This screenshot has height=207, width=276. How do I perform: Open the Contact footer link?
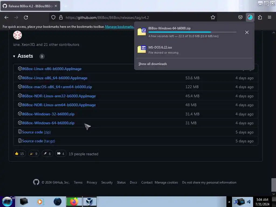[147, 182]
